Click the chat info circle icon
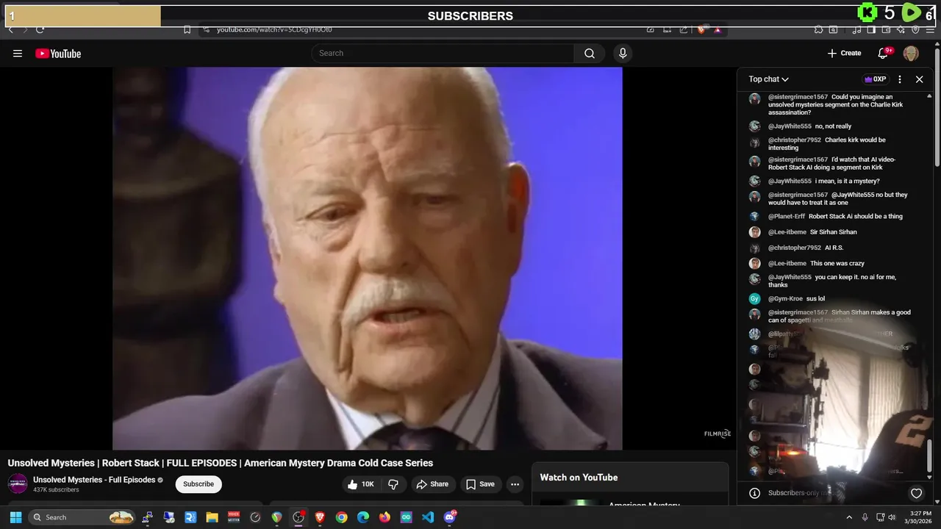The image size is (941, 529). 754,493
